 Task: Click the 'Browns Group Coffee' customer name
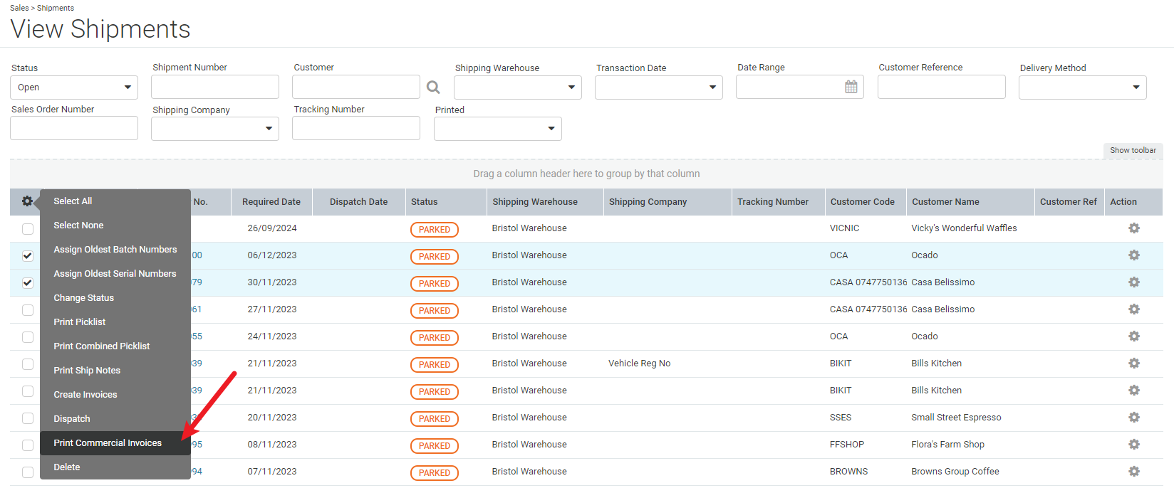tap(955, 472)
